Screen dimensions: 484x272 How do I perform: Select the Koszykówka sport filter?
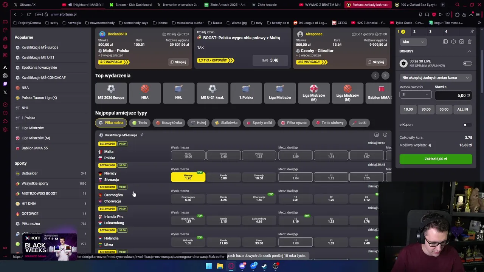(169, 123)
